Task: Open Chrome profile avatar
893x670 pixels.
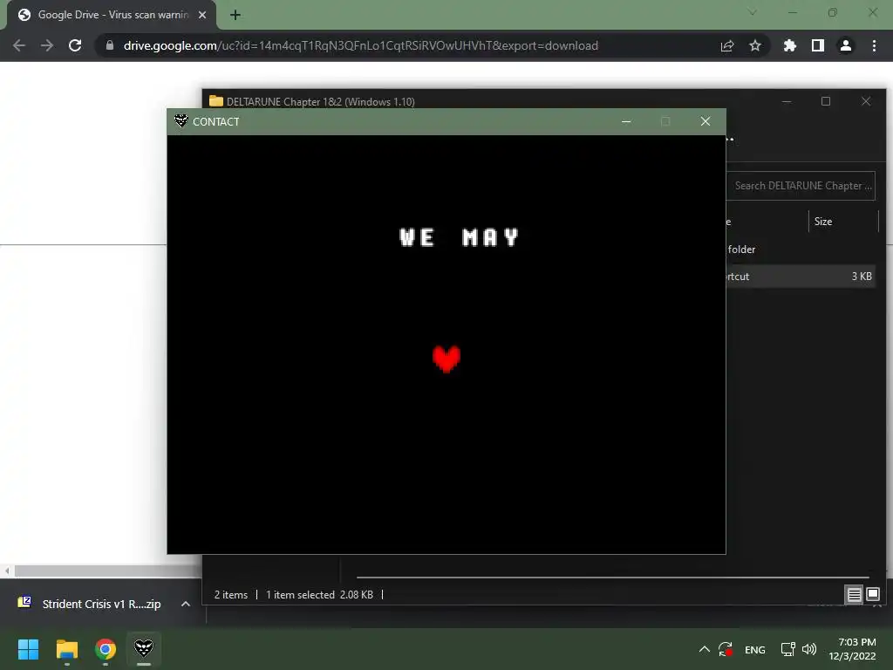Action: [x=846, y=45]
